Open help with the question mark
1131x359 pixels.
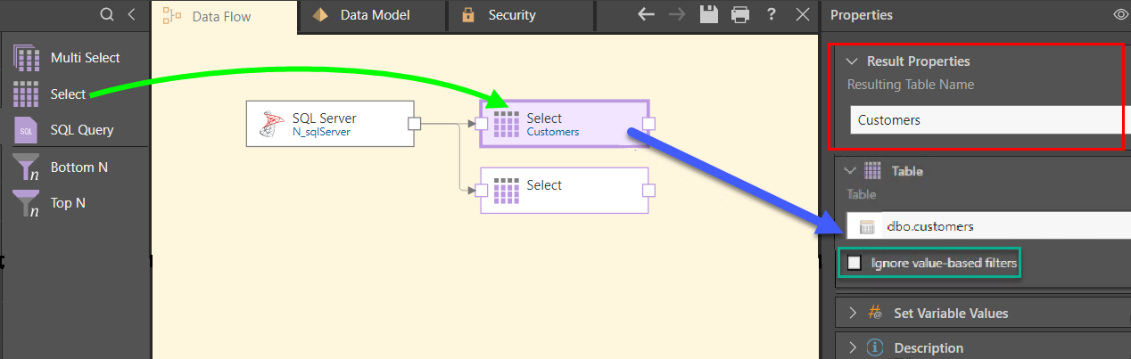pos(772,14)
